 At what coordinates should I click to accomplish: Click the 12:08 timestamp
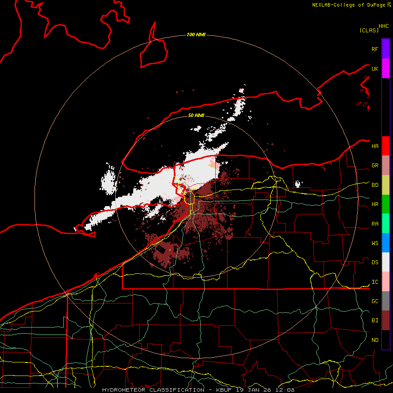point(286,390)
